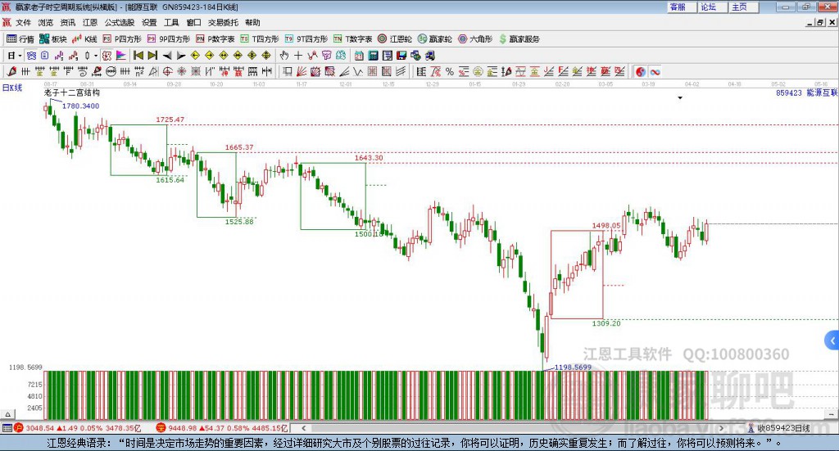Click the status bar grid icon
This screenshot has width=839, height=451.
point(7,428)
